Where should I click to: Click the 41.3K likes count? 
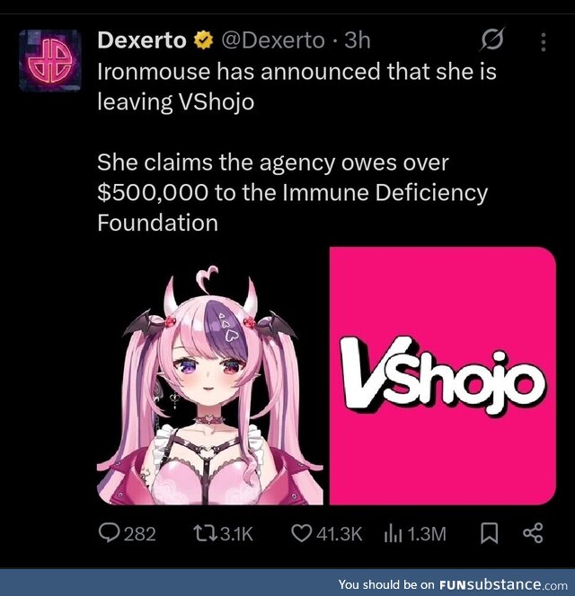point(339,534)
